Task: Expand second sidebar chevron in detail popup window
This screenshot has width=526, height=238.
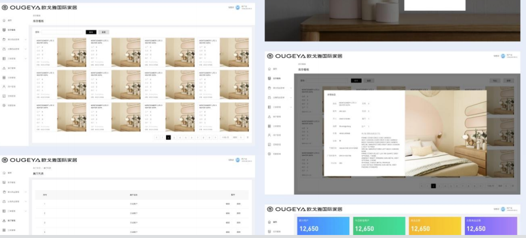Action: point(291,97)
